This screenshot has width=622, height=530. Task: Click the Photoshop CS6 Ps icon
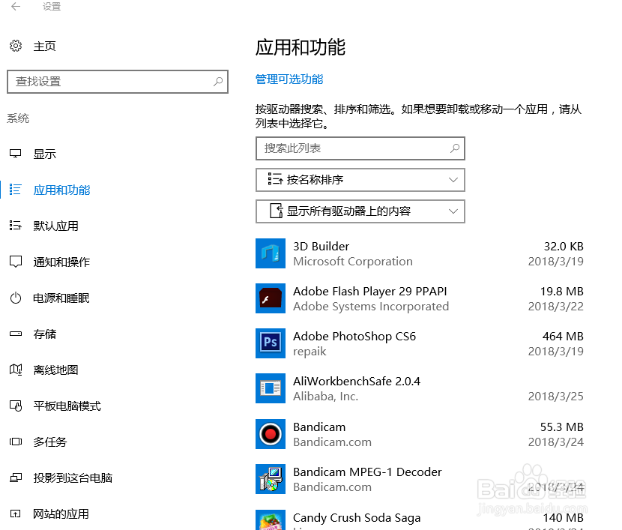pyautogui.click(x=270, y=343)
